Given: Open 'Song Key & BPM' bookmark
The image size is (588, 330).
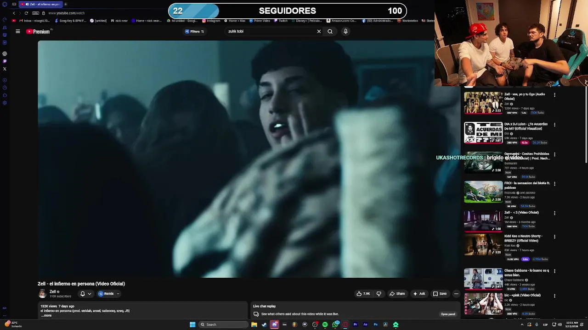Looking at the screenshot, I should coord(70,21).
